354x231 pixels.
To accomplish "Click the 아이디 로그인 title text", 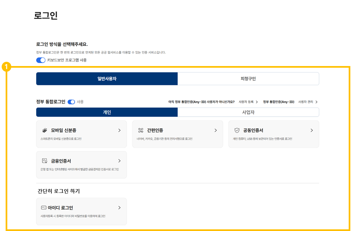I will 60,207.
